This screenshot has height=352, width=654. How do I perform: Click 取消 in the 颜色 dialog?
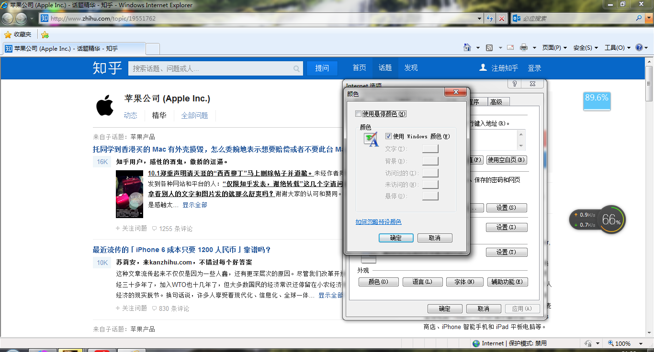[x=435, y=238]
